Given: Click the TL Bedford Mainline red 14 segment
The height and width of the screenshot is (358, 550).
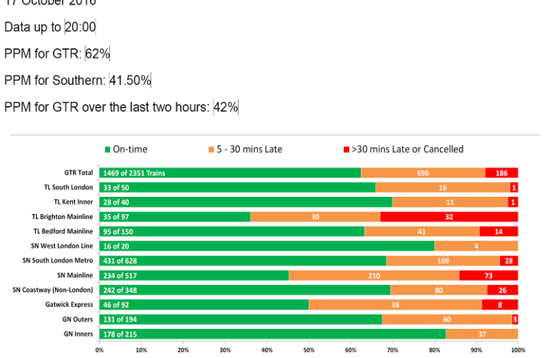Looking at the screenshot, I should 499,231.
